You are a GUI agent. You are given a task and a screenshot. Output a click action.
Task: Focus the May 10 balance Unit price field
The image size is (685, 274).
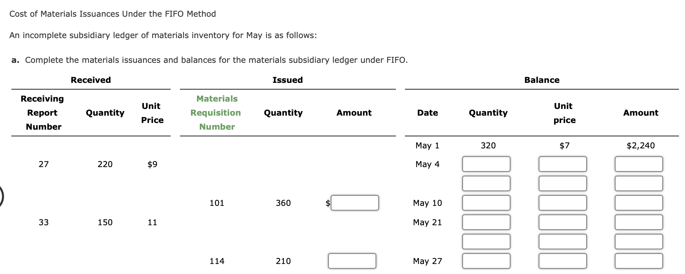click(x=562, y=203)
